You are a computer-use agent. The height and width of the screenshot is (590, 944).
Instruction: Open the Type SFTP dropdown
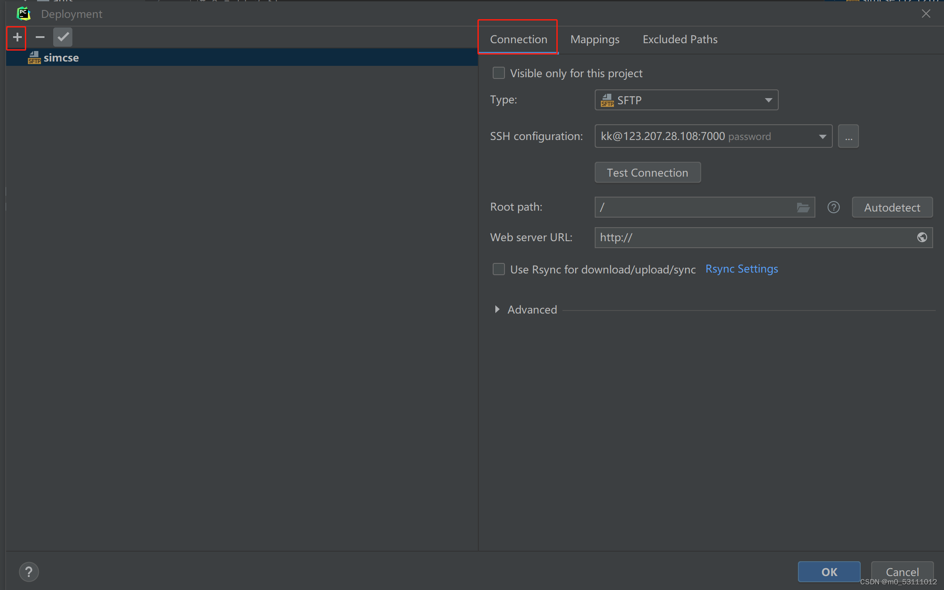point(686,100)
